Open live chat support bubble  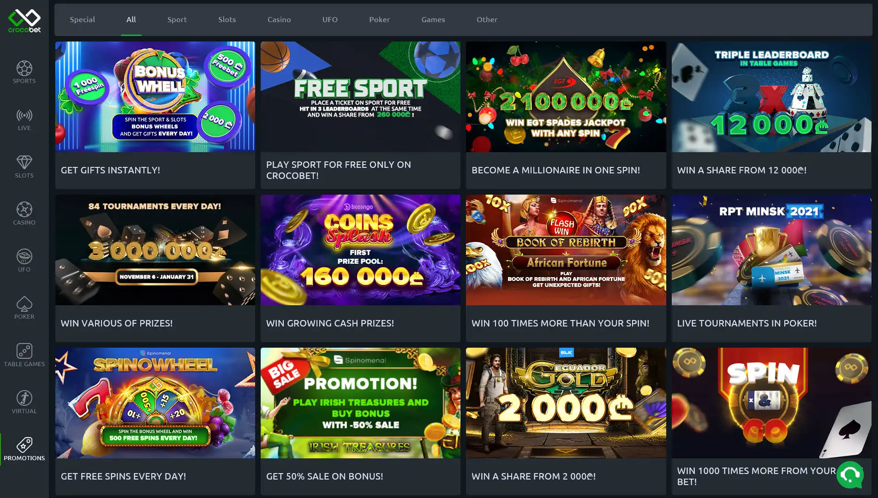pyautogui.click(x=850, y=474)
